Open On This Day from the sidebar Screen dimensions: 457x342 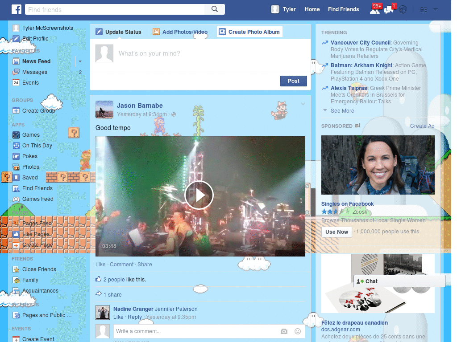coord(36,145)
